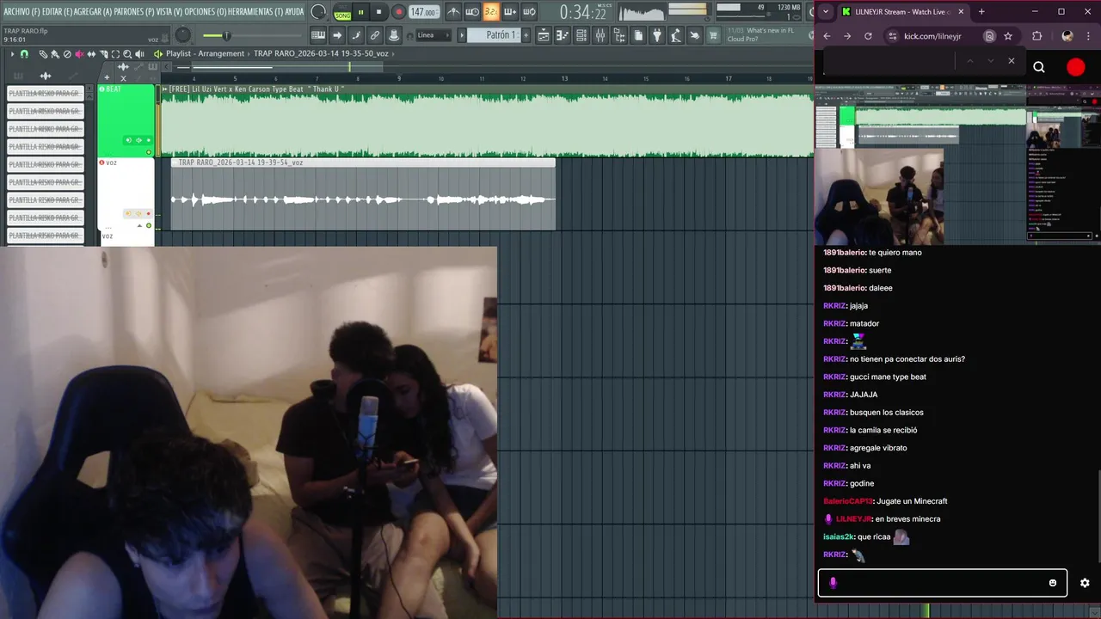Viewport: 1101px width, 619px height.
Task: Click the copy files project icon
Action: point(638,35)
